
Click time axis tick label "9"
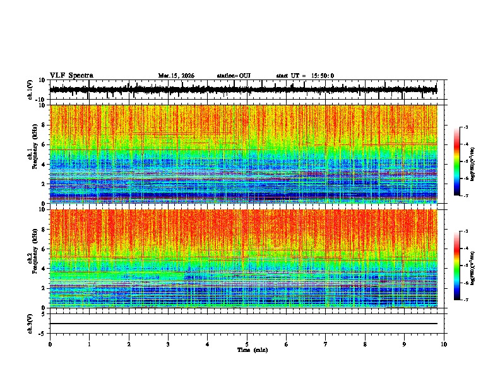pos(404,344)
